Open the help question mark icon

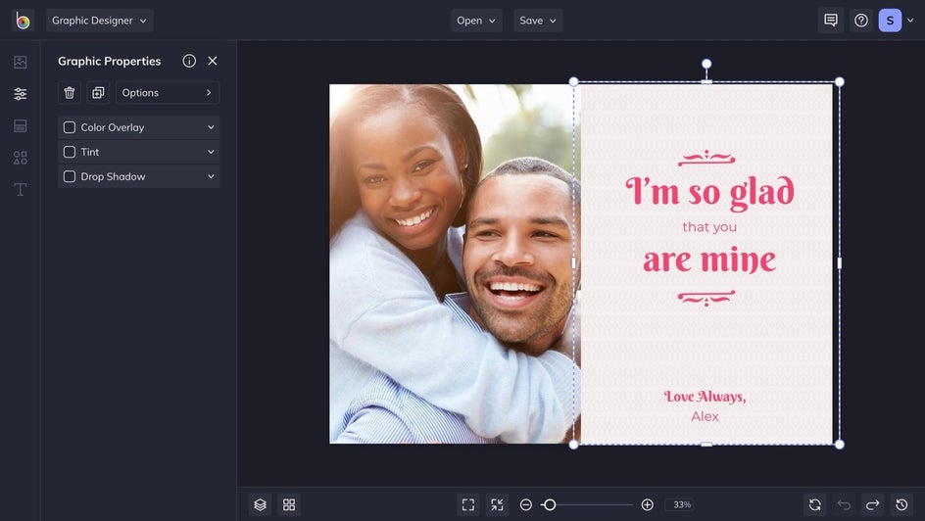(x=860, y=21)
